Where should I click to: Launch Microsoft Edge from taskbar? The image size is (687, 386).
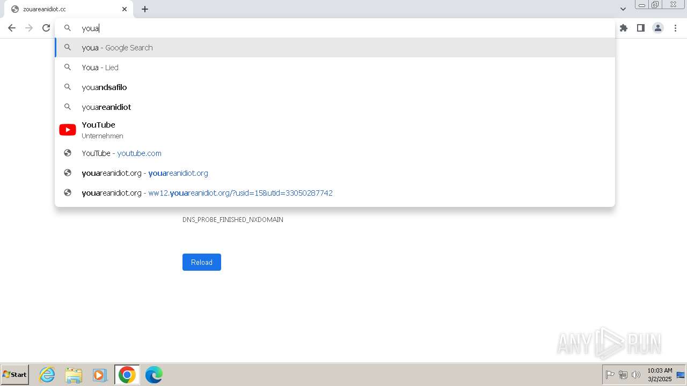pos(154,375)
